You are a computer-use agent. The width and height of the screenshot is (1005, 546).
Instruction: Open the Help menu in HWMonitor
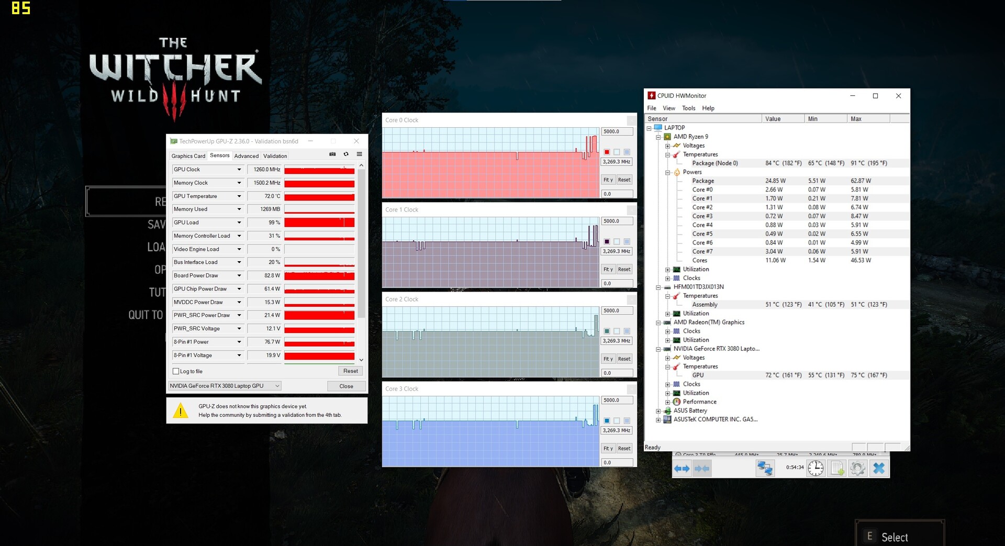(708, 108)
